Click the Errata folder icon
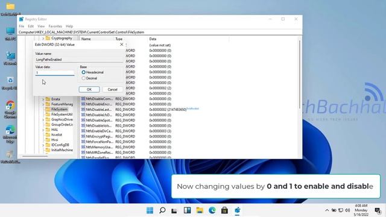This screenshot has height=217, width=386. pyautogui.click(x=48, y=99)
